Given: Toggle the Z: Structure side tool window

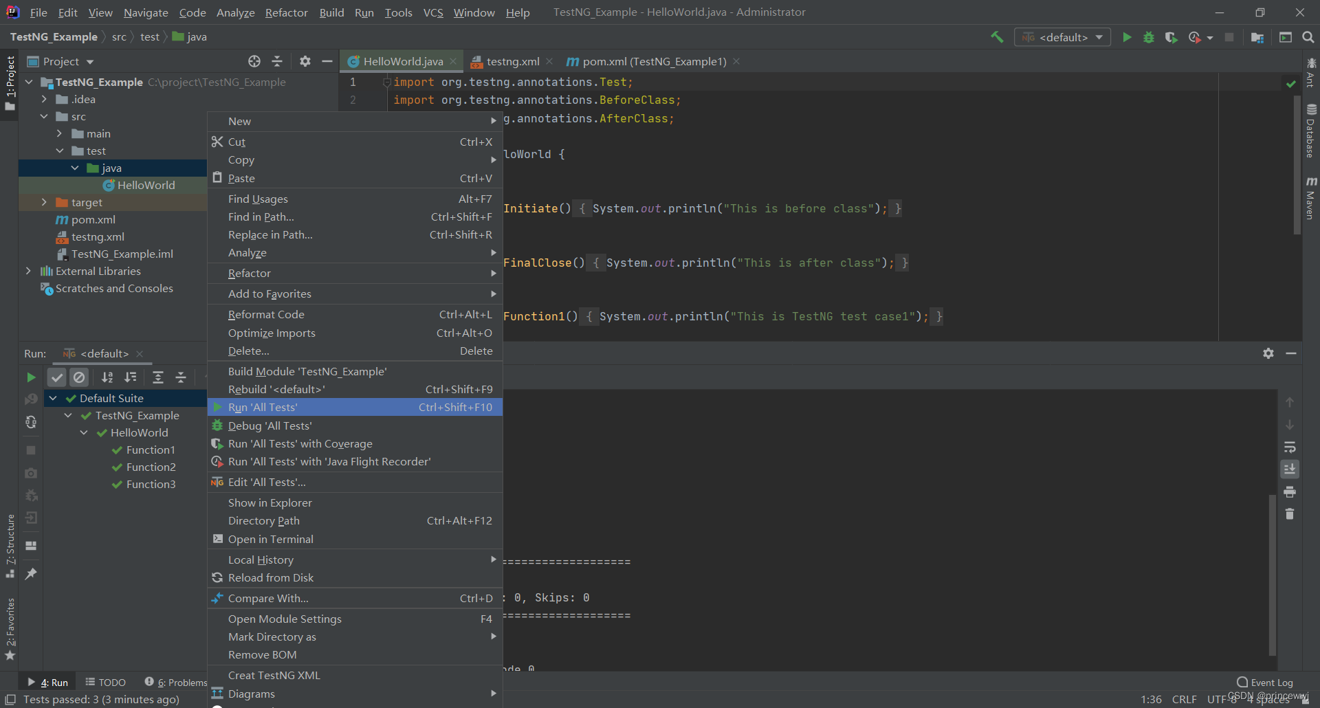Looking at the screenshot, I should pos(10,545).
